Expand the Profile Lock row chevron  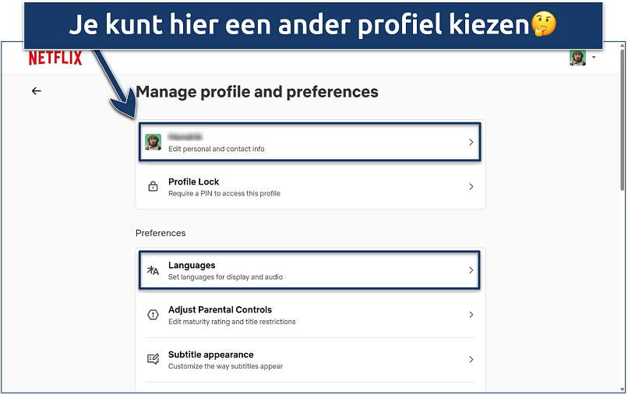click(471, 187)
